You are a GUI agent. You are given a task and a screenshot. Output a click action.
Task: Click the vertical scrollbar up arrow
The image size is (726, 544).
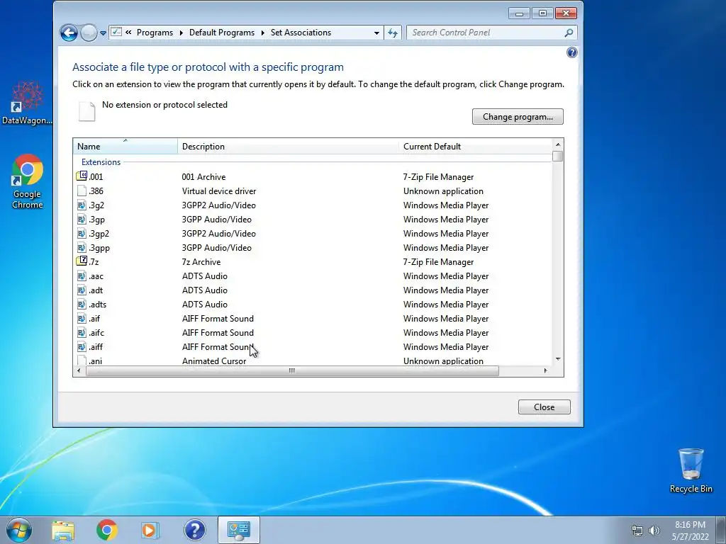point(557,144)
